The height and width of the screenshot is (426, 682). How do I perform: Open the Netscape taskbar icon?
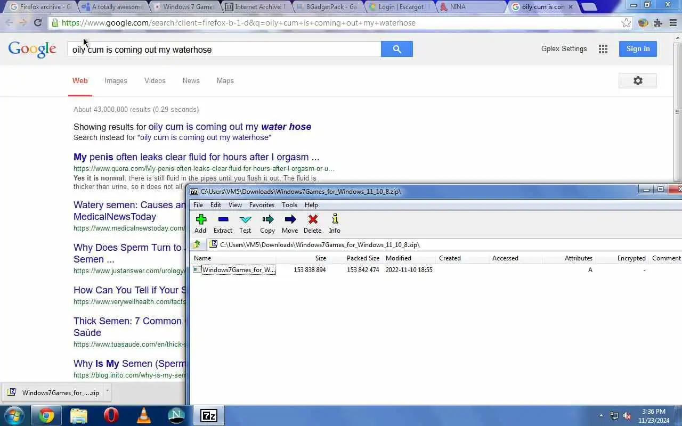176,415
